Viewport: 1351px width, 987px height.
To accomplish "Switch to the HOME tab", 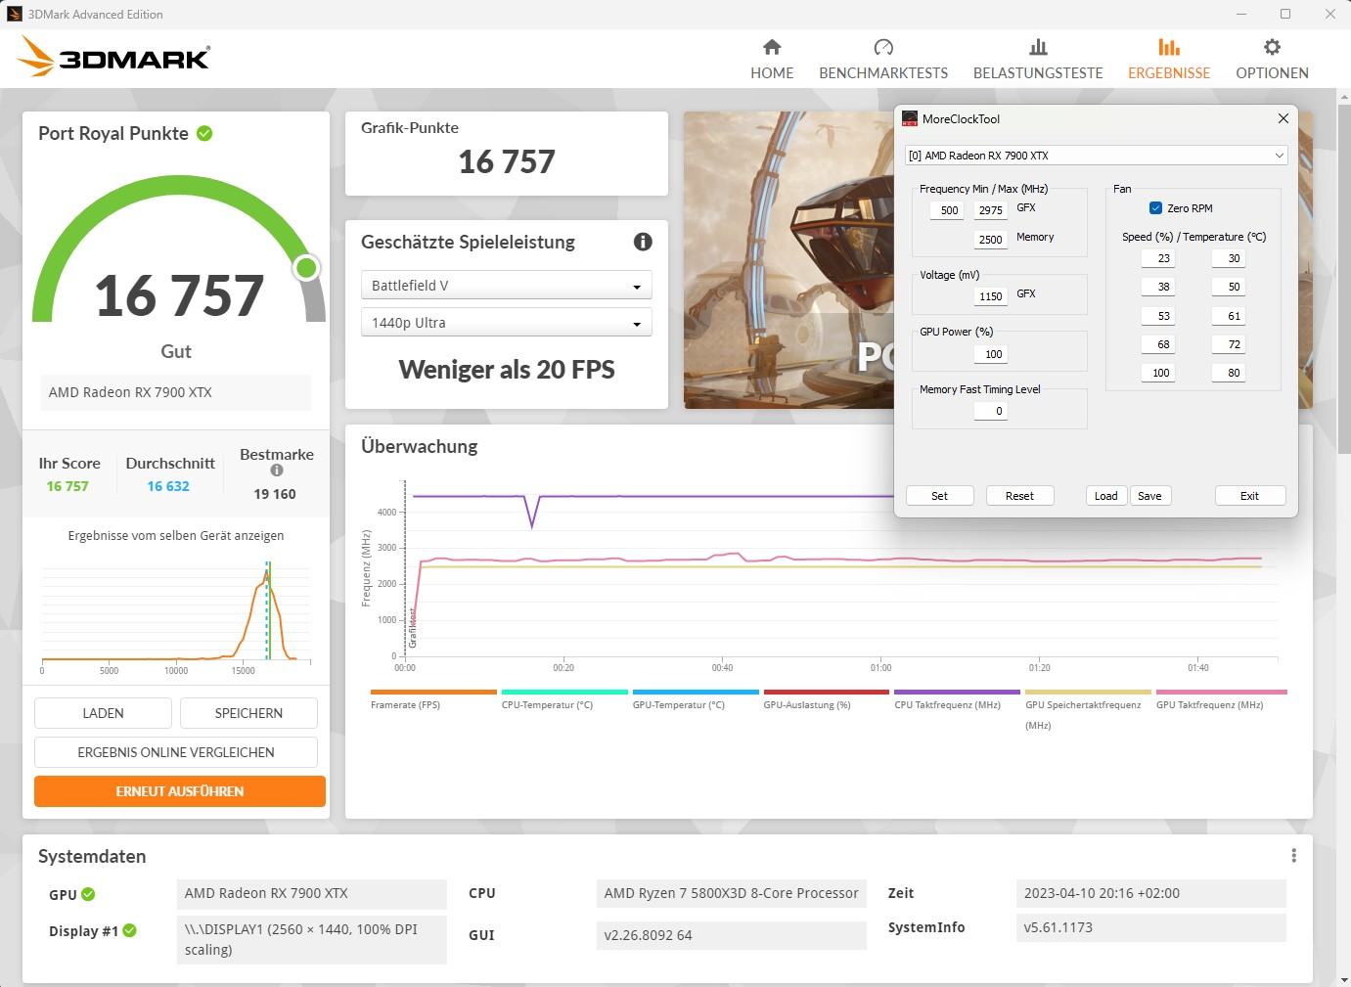I will (x=772, y=72).
